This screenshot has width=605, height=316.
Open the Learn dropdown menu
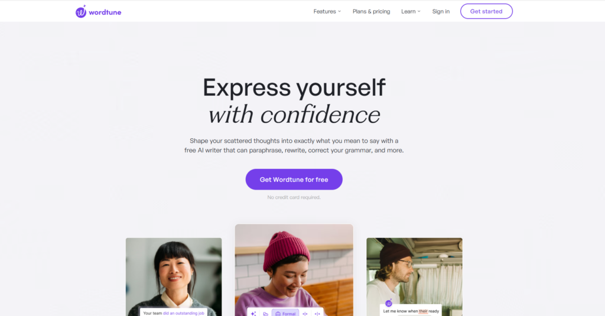click(x=411, y=12)
